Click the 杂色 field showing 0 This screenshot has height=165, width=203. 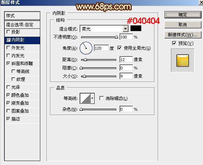point(126,109)
